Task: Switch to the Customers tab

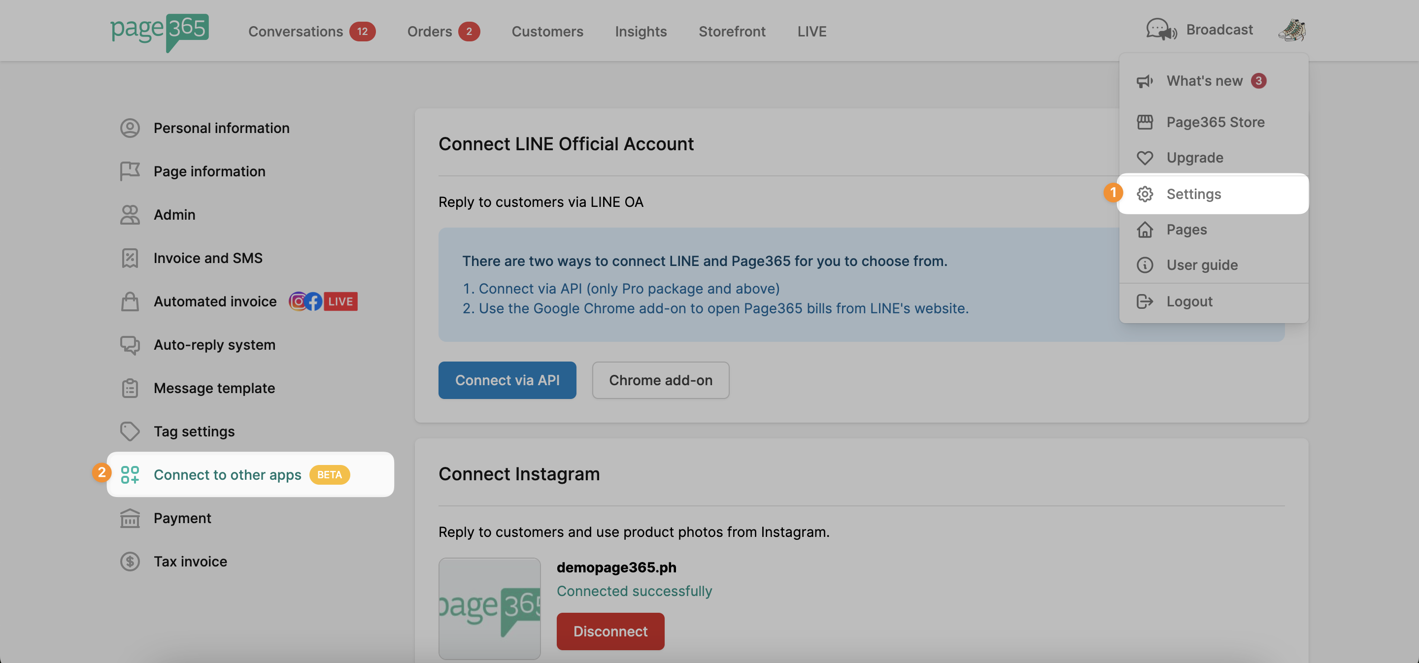Action: pos(547,32)
